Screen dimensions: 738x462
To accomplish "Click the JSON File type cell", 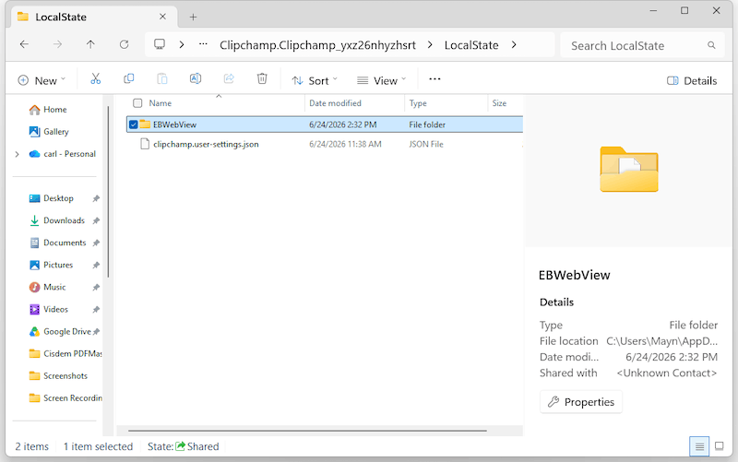I will pyautogui.click(x=426, y=145).
